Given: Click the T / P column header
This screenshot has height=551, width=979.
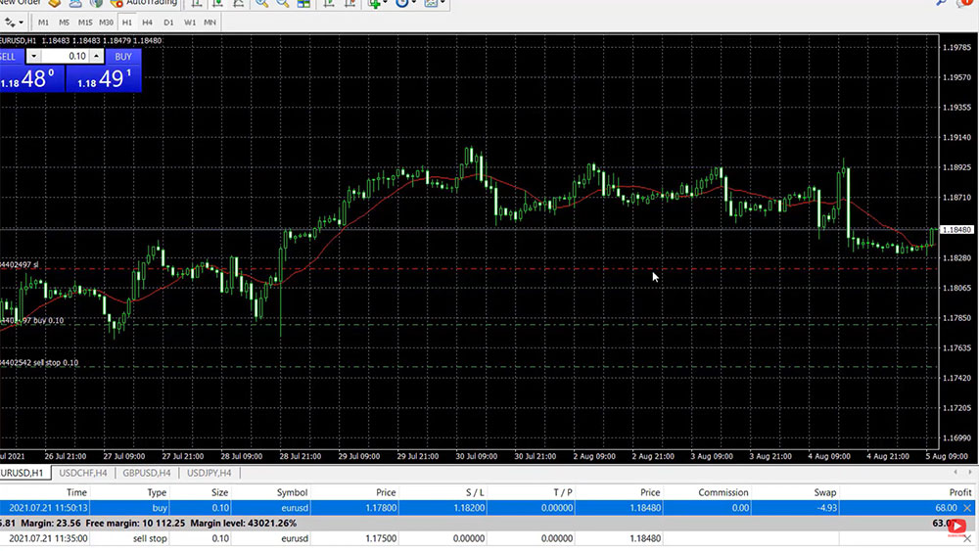Looking at the screenshot, I should [563, 492].
